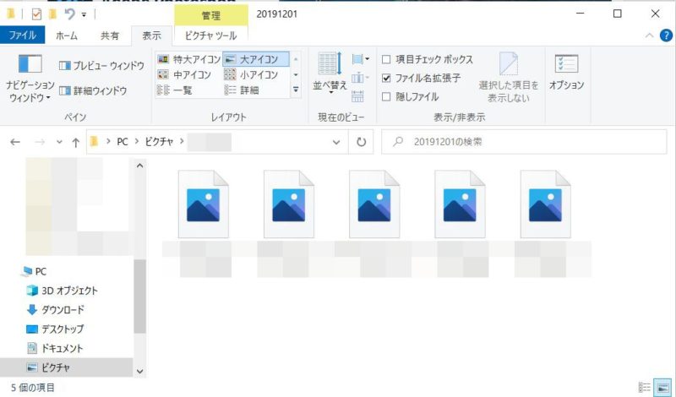Move the layout gallery down one row
This screenshot has height=397, width=676.
click(x=296, y=74)
